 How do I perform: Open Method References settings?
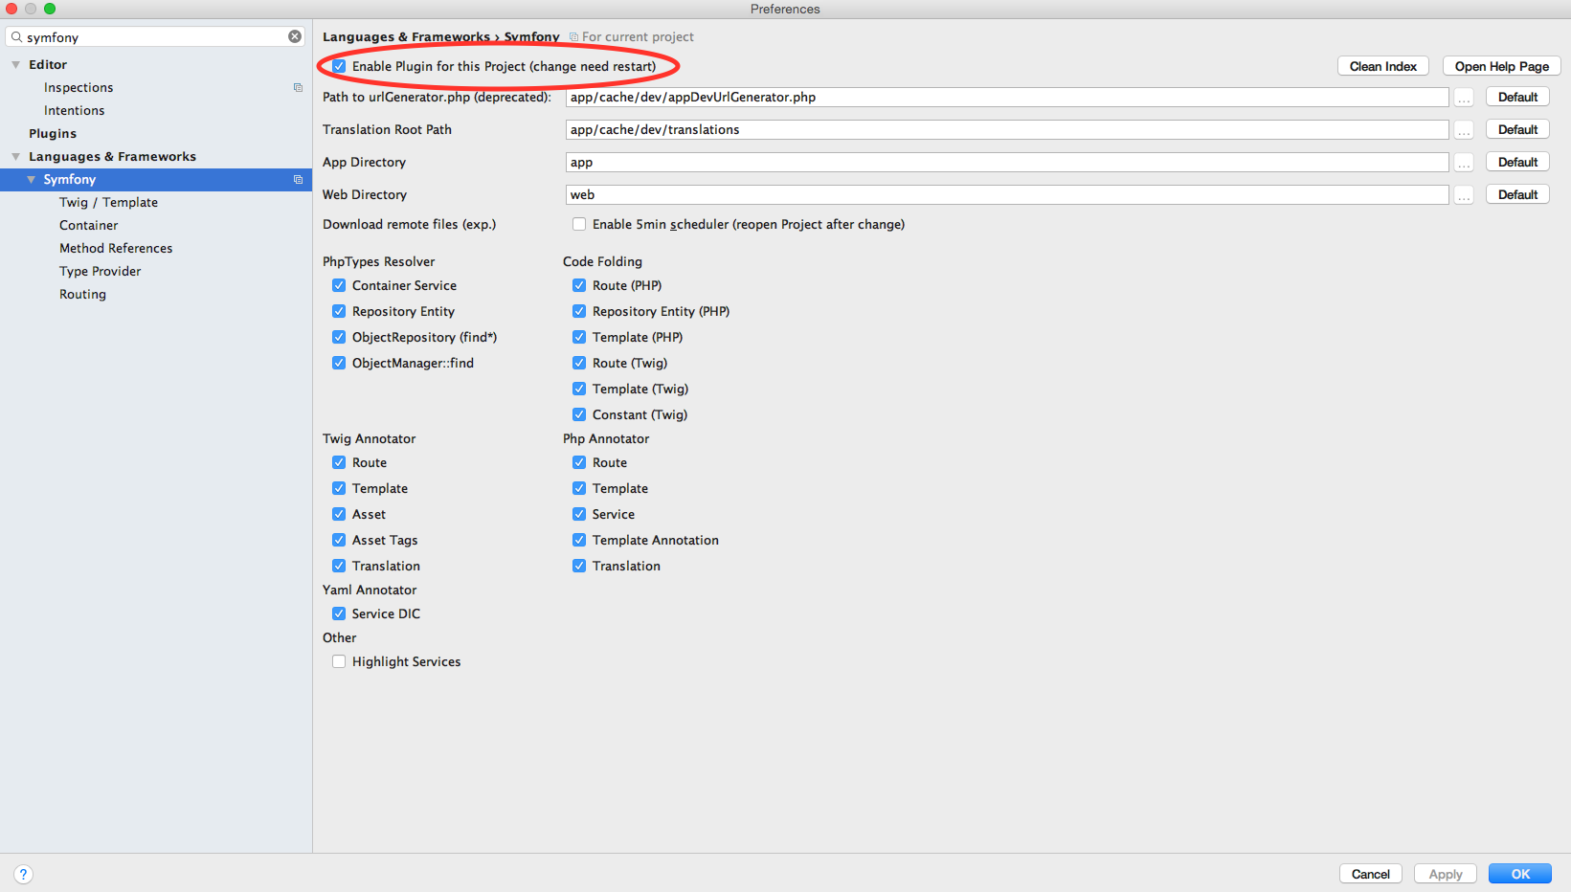116,248
